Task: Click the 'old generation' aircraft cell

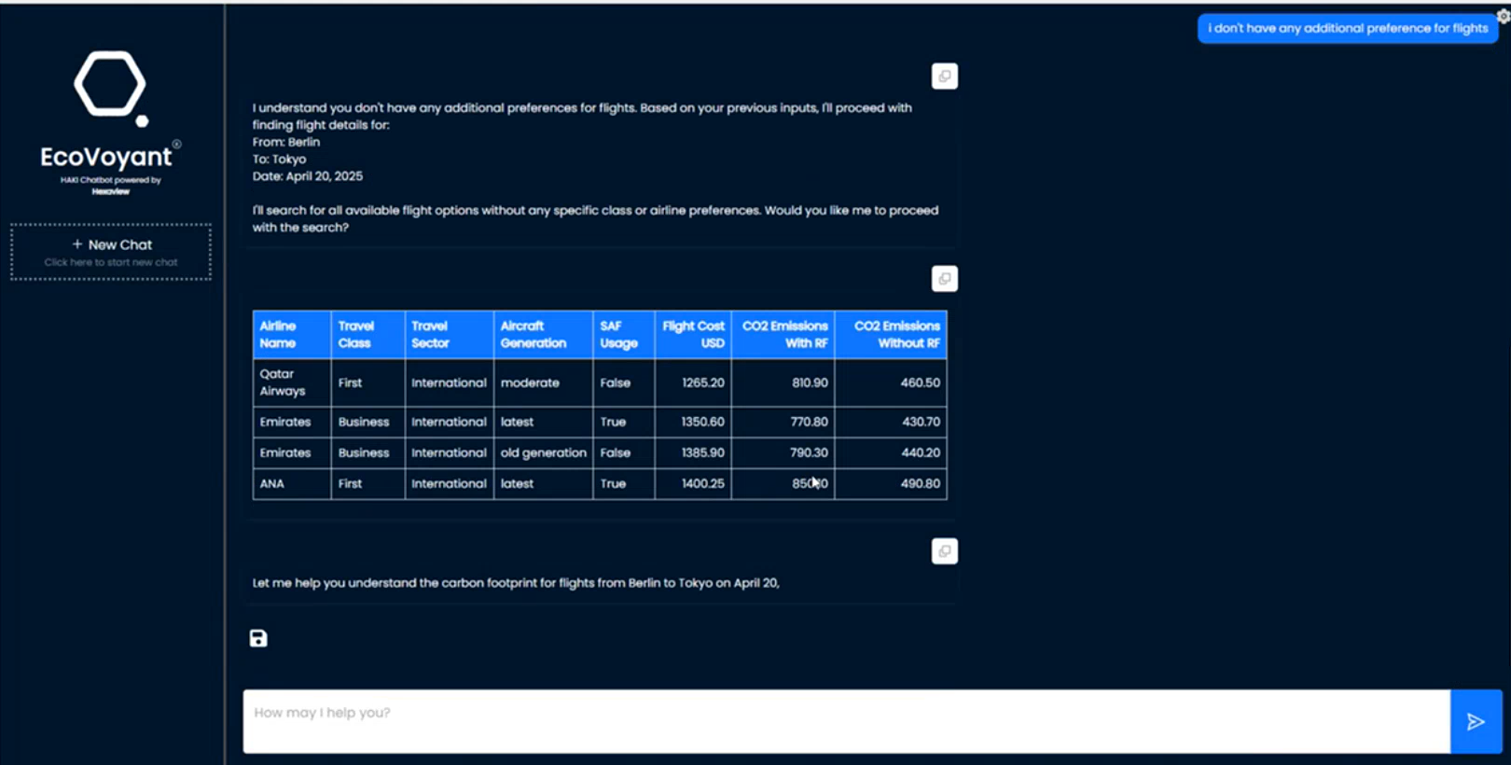Action: (x=543, y=452)
